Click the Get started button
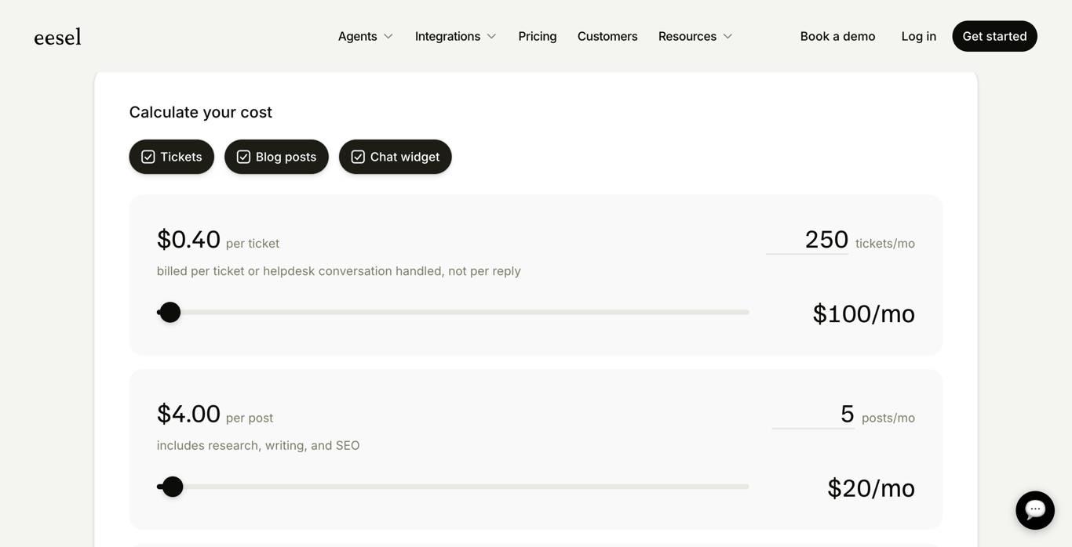 point(994,36)
